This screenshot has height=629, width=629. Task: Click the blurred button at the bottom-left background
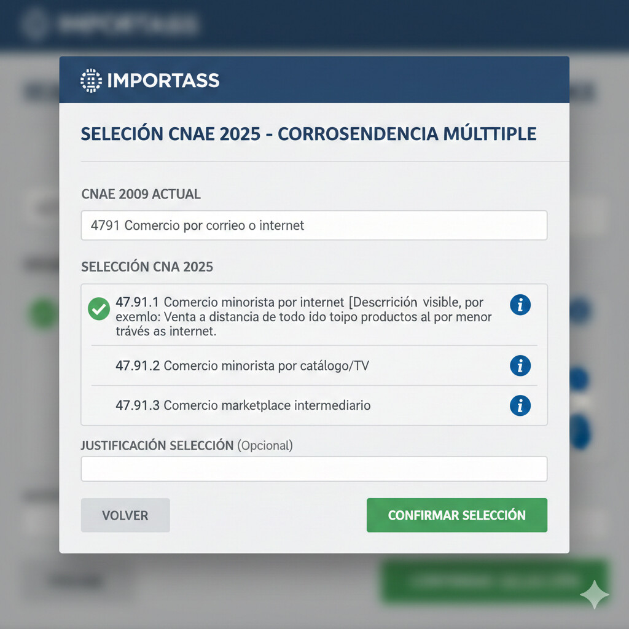click(x=72, y=581)
